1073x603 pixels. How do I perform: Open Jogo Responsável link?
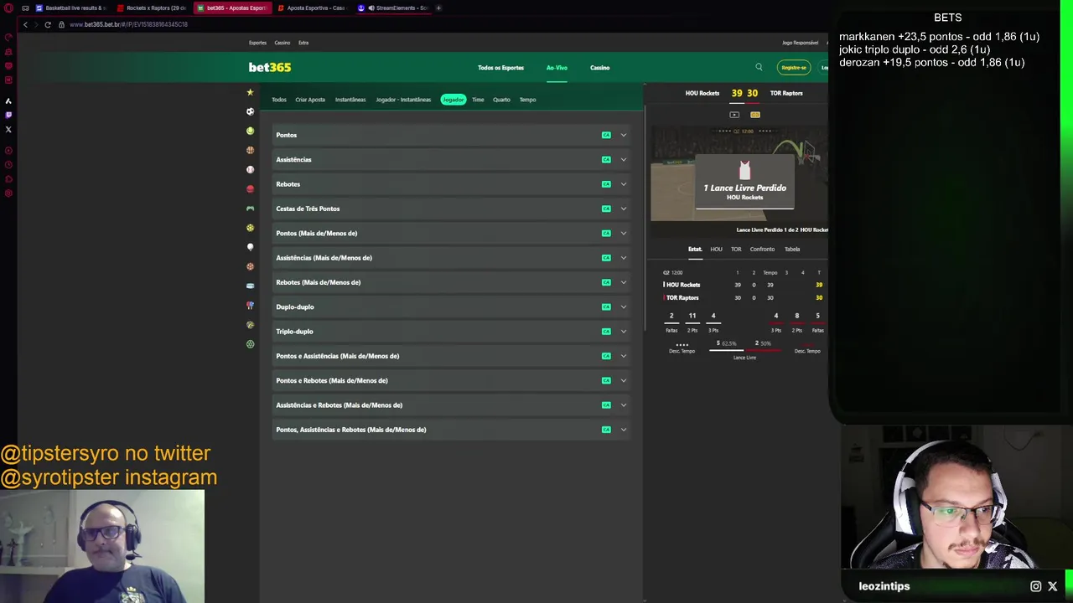800,43
